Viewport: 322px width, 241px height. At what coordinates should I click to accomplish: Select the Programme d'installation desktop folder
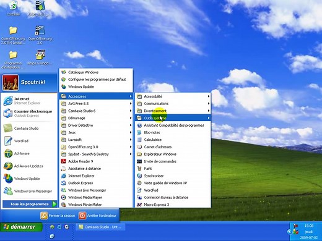[x=13, y=60]
